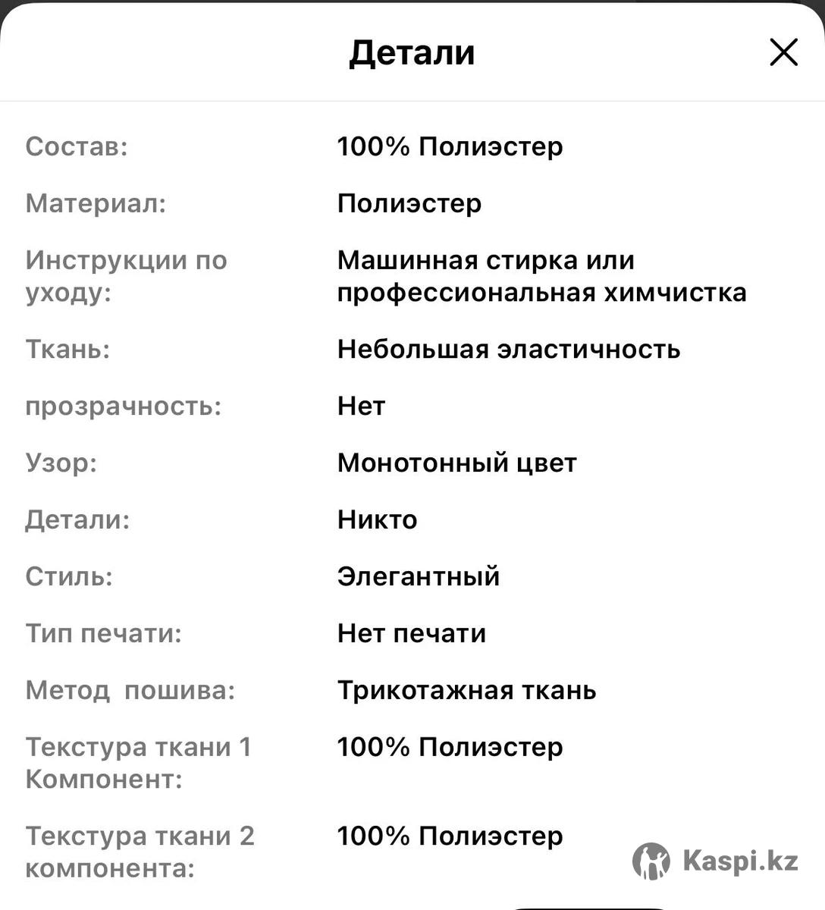Viewport: 825px width, 910px height.
Task: Tap the Инструкции по уходу label
Action: tap(126, 276)
